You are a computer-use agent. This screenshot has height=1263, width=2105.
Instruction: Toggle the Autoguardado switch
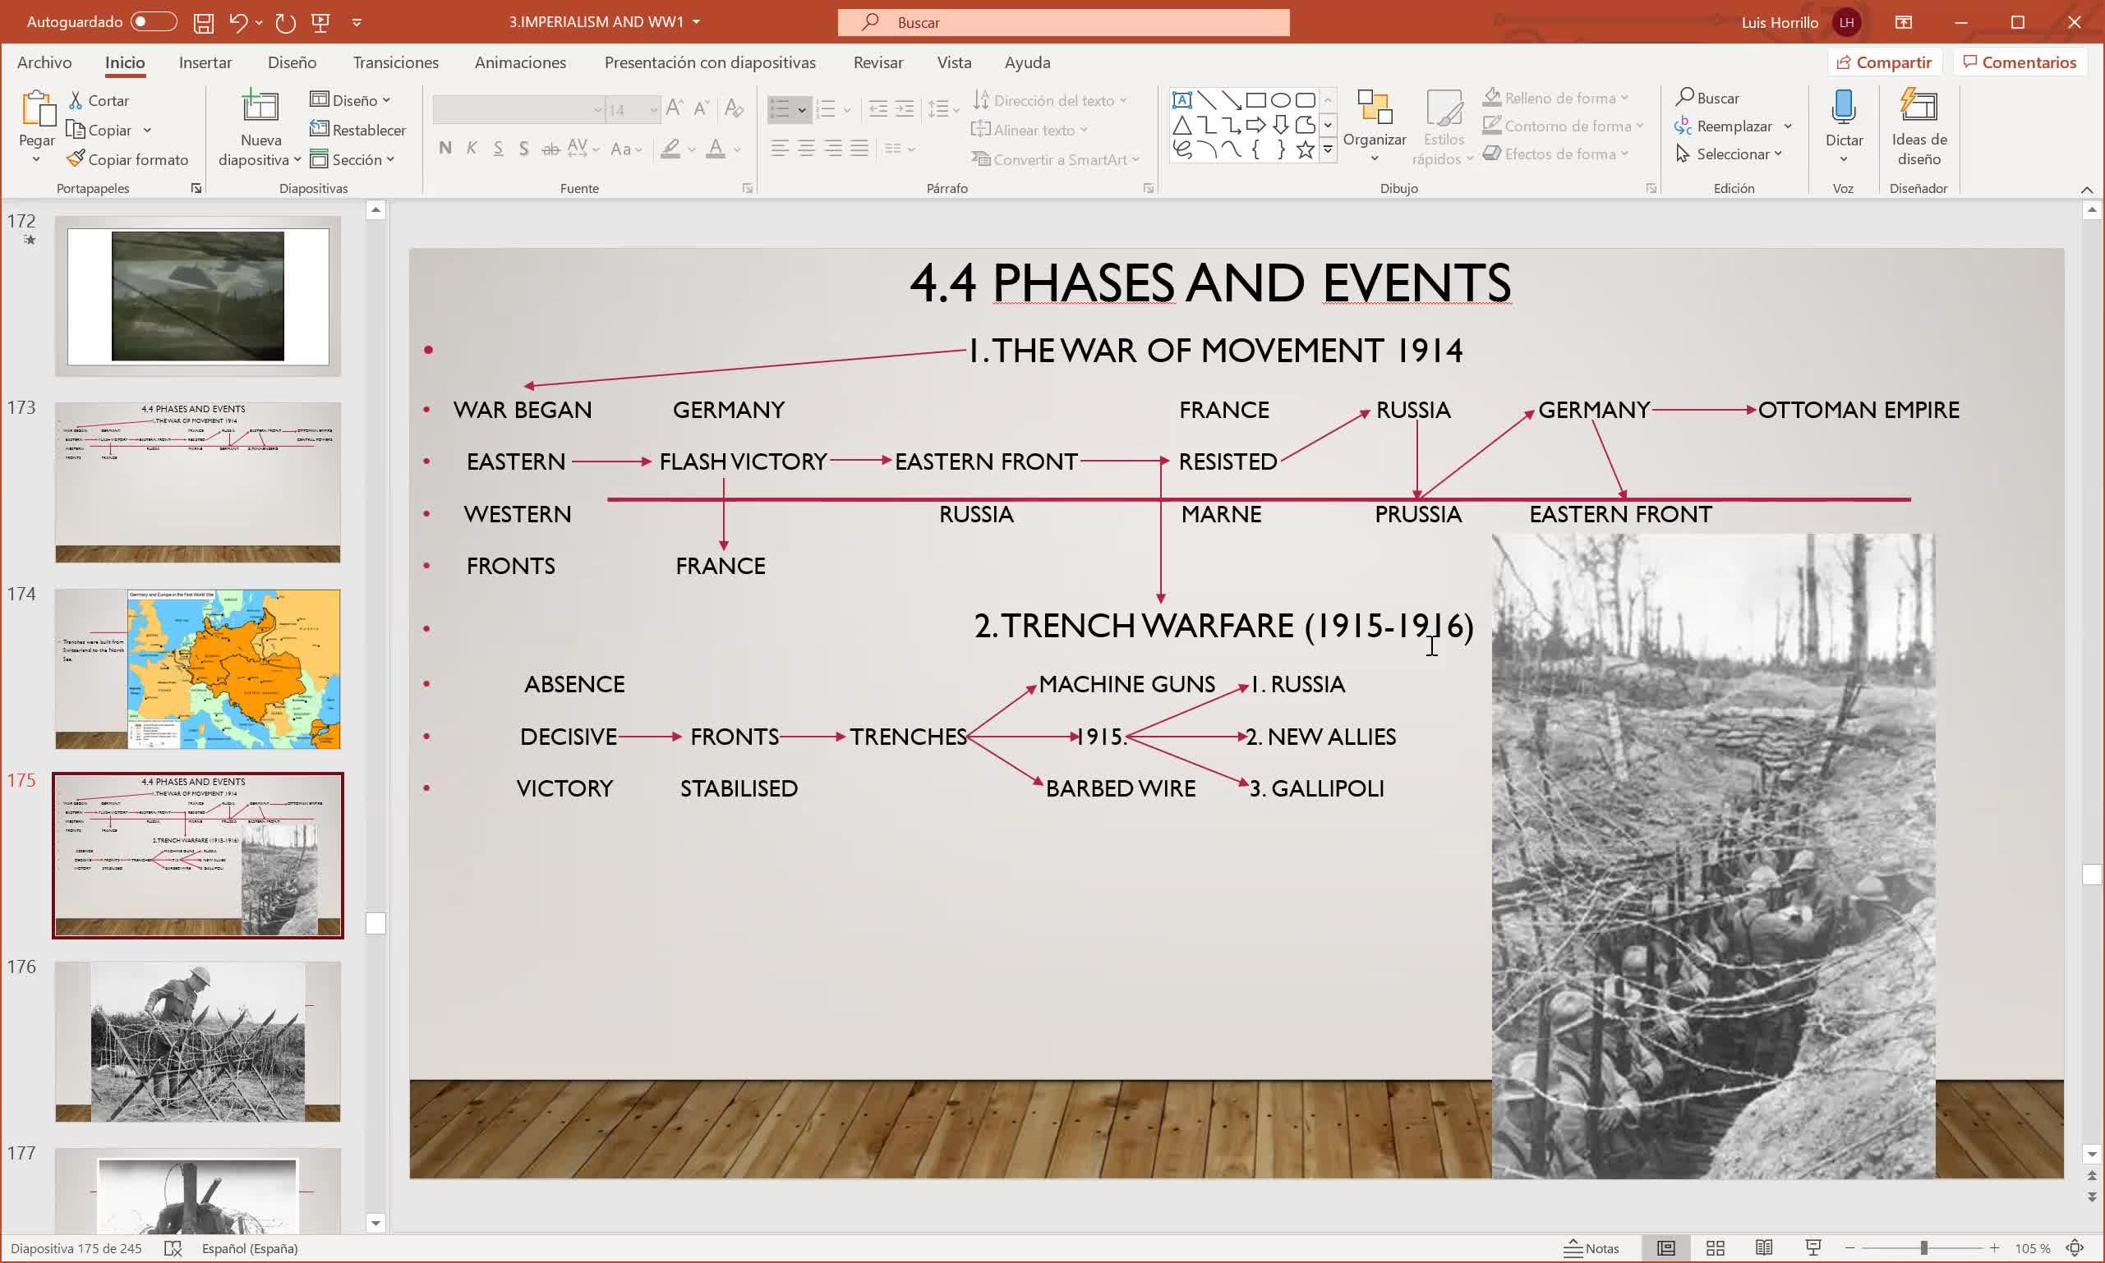(154, 22)
